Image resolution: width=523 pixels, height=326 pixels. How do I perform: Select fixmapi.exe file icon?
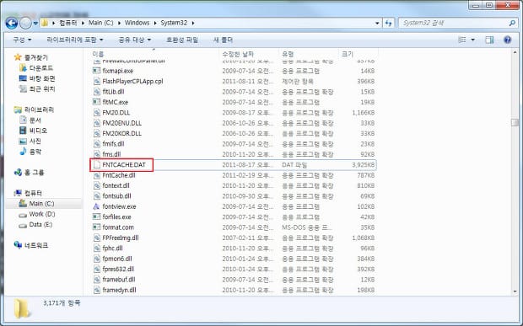click(x=96, y=71)
